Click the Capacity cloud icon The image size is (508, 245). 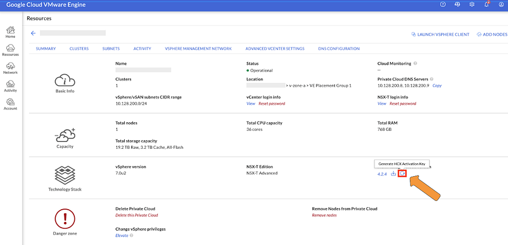pos(65,135)
